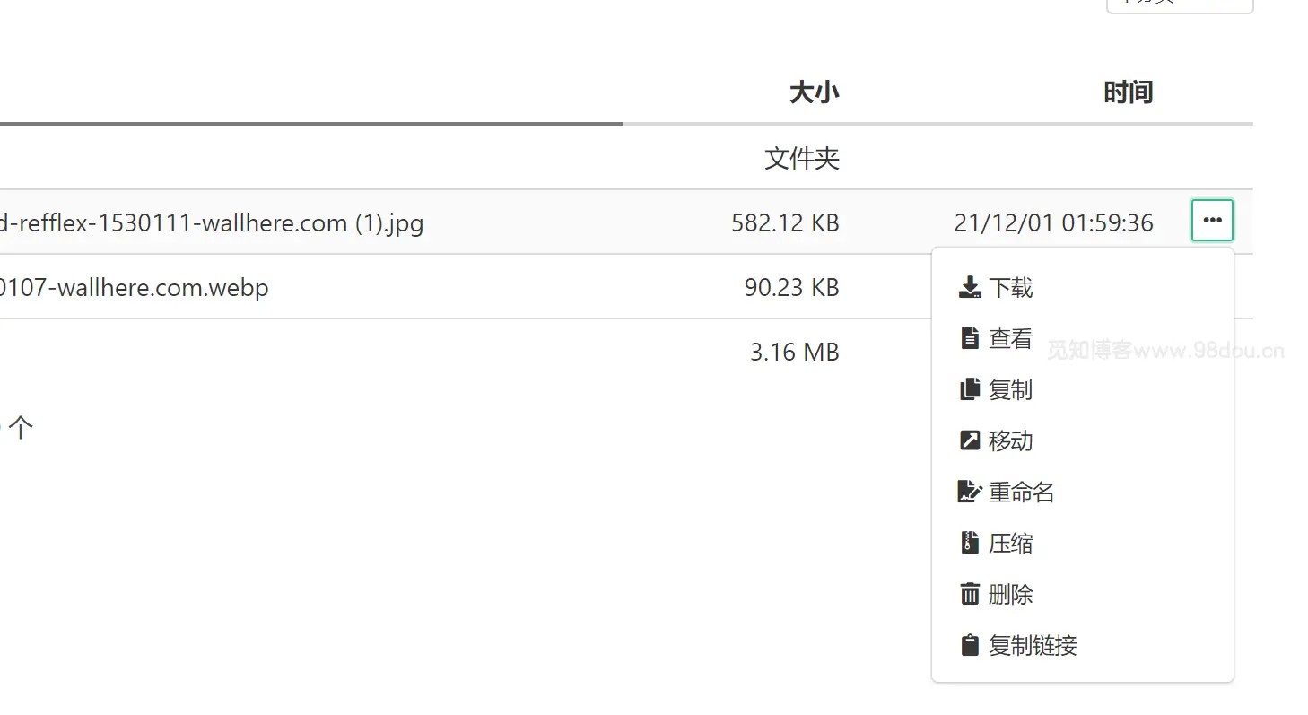Select the view file icon
1308x715 pixels.
coord(970,338)
